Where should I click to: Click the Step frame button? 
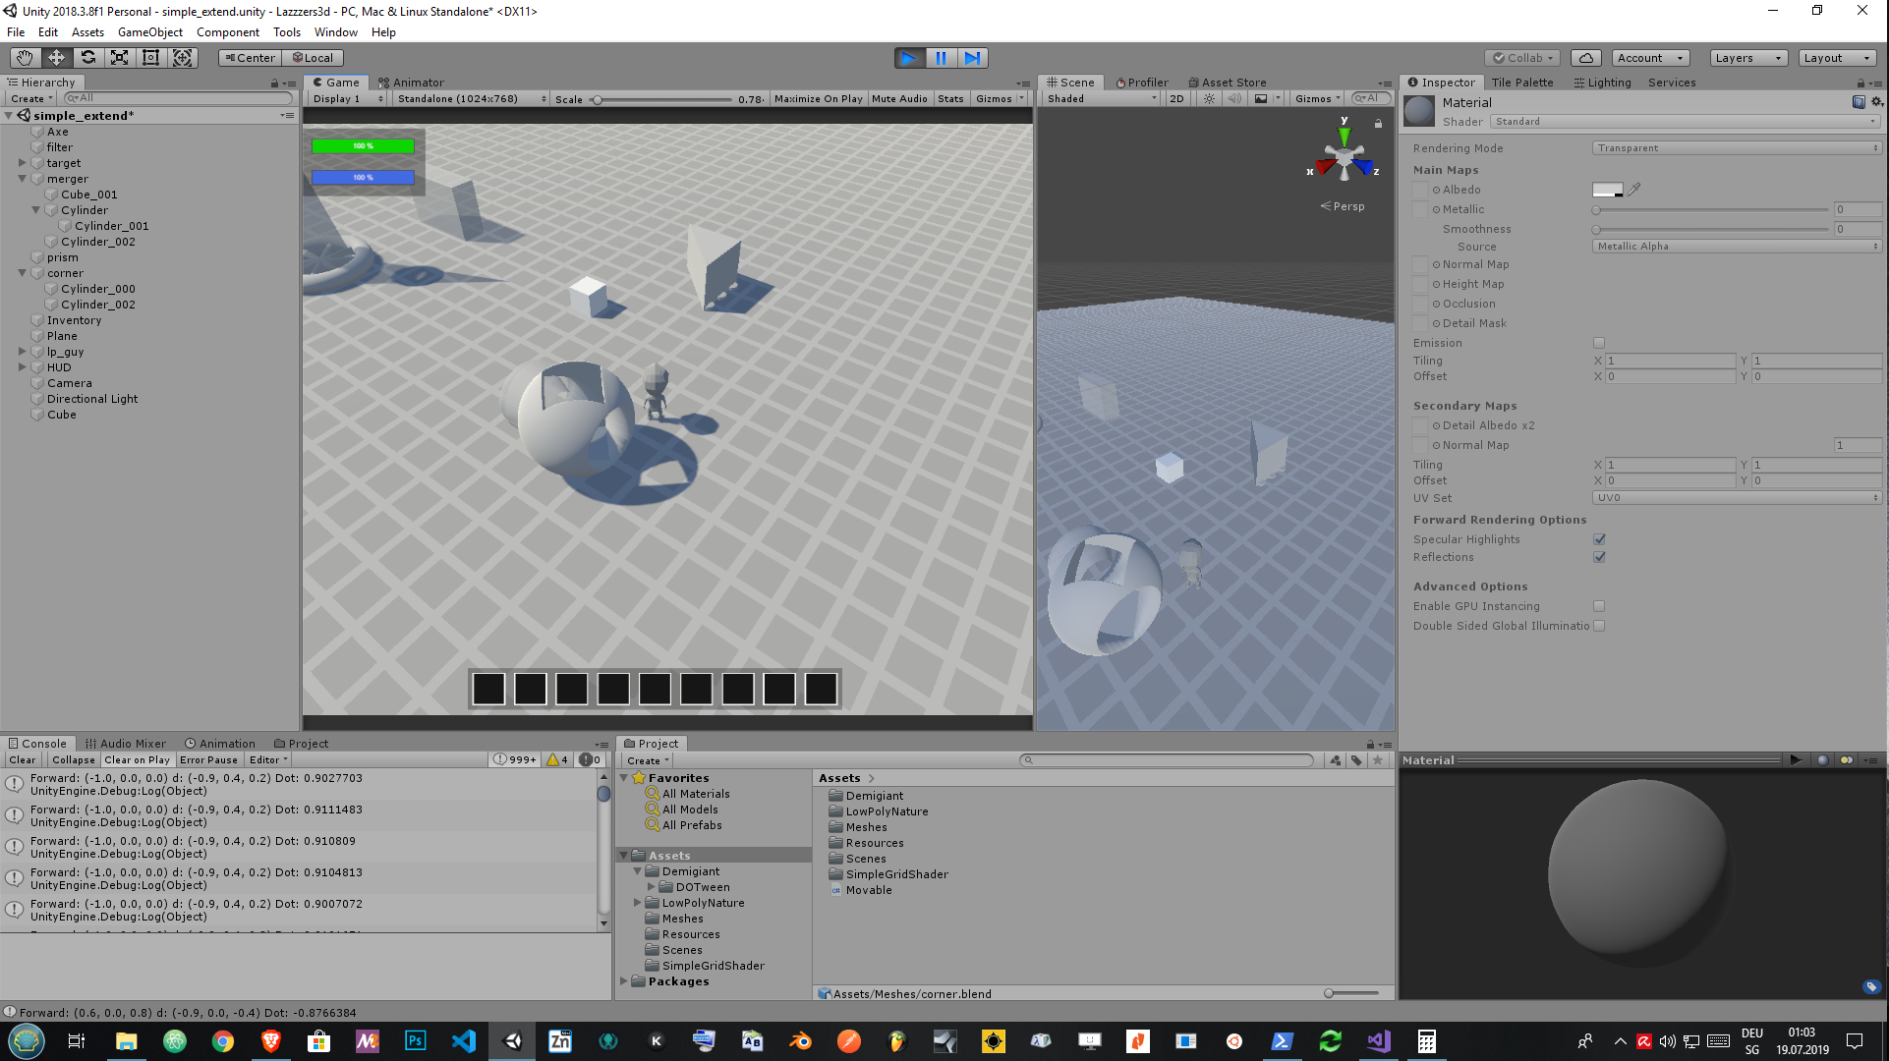coord(972,58)
